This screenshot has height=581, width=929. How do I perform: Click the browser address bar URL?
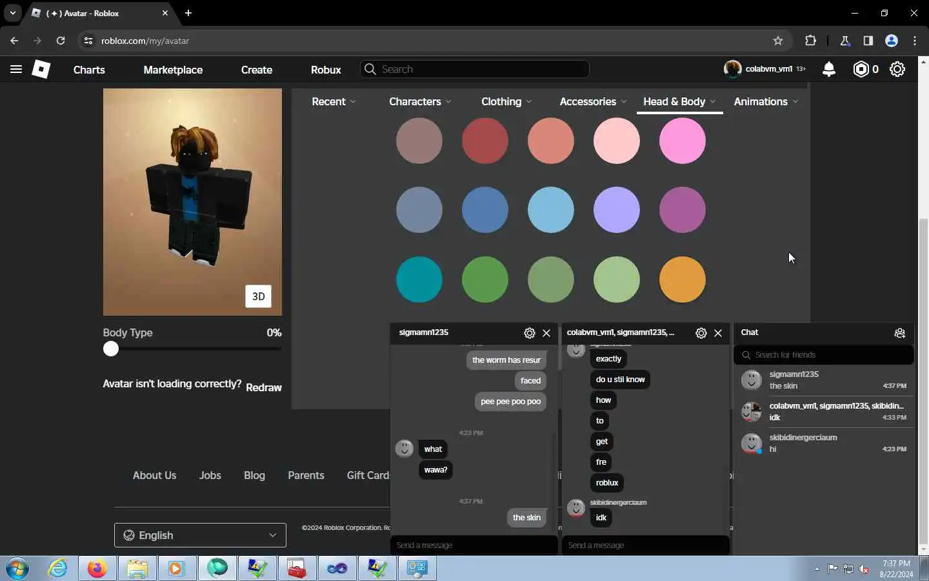pyautogui.click(x=145, y=41)
